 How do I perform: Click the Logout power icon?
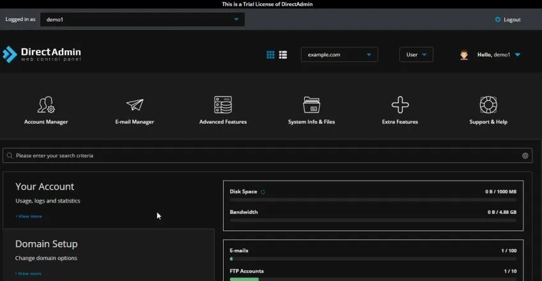pos(498,20)
